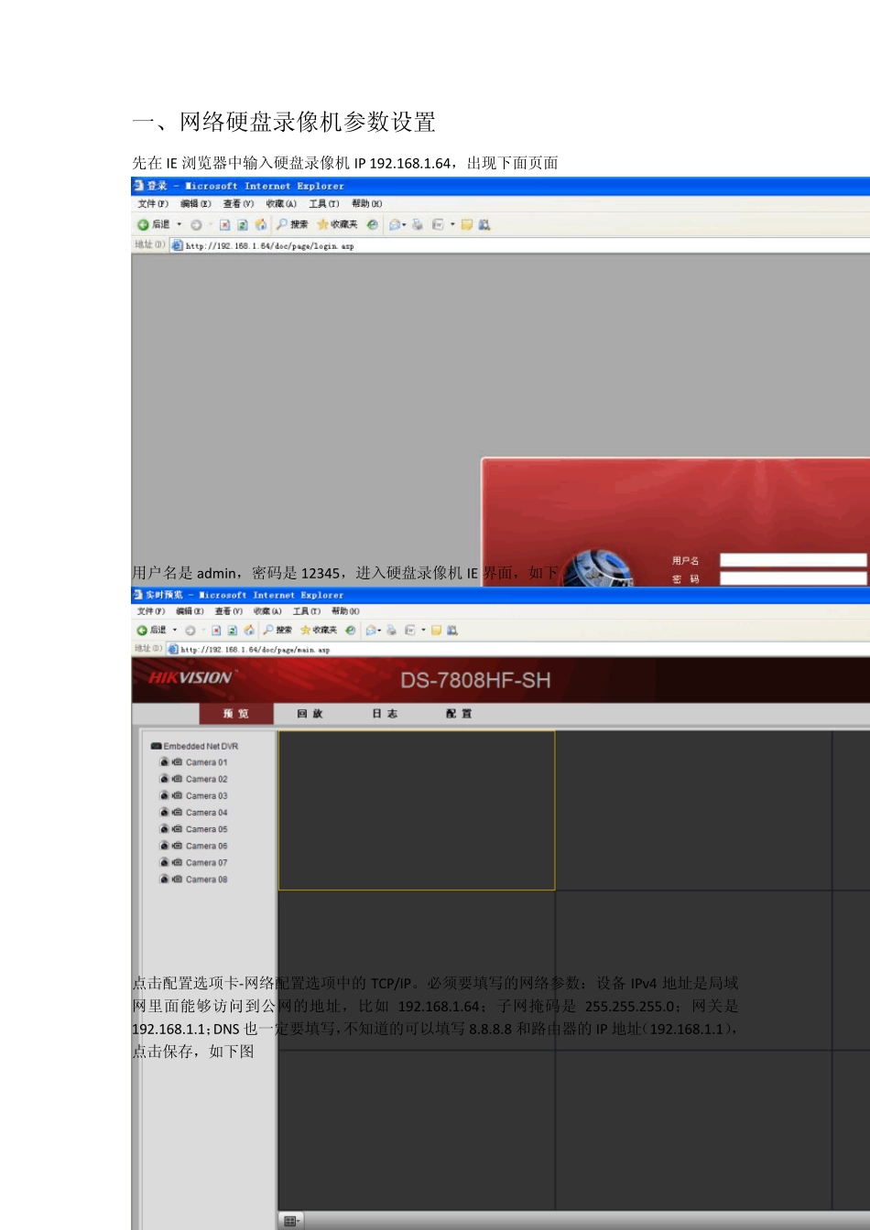Click Stop icon in the 登录 window
870x1230 pixels.
224,224
